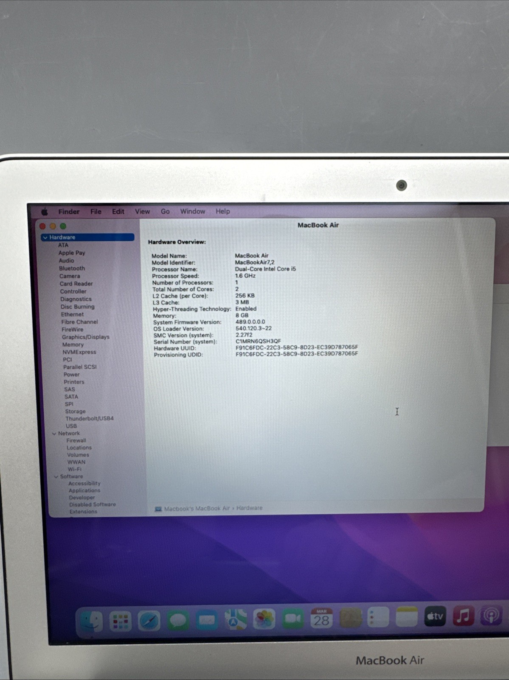Select Wi-Fi under Network
509x680 pixels.
pos(74,469)
